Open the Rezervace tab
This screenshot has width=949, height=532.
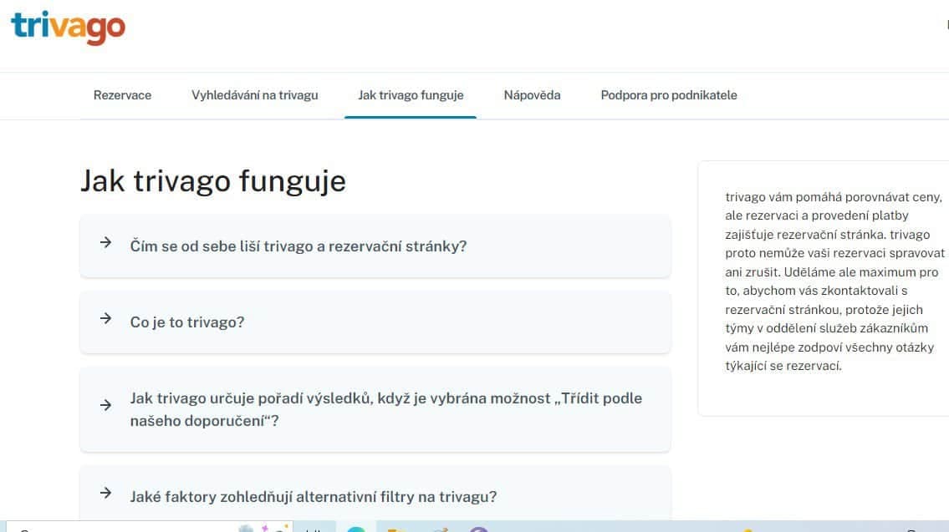click(x=122, y=95)
